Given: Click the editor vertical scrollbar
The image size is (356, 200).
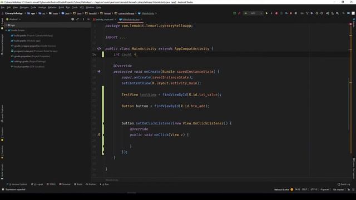Looking at the screenshot, I should click(x=349, y=104).
